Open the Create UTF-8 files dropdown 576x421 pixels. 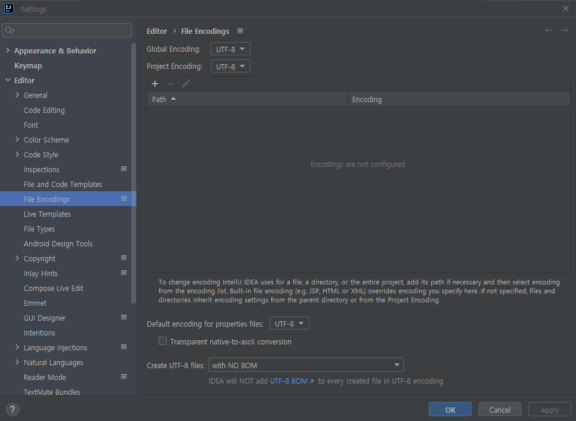[306, 365]
